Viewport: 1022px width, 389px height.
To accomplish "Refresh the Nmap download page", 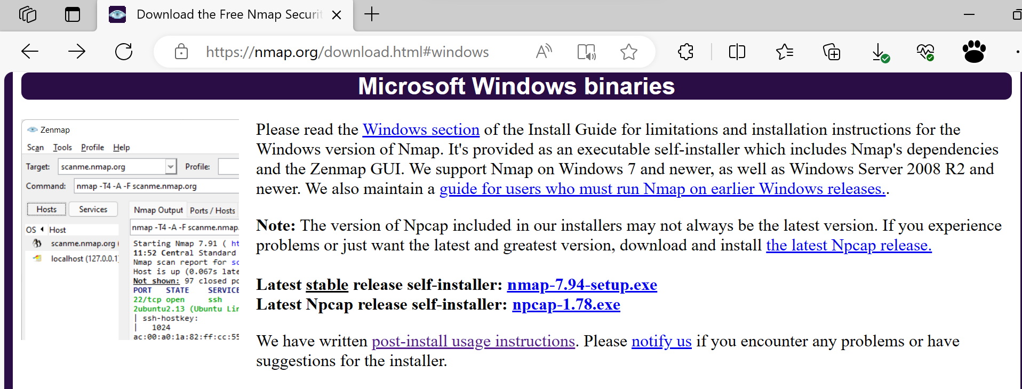I will [x=124, y=52].
